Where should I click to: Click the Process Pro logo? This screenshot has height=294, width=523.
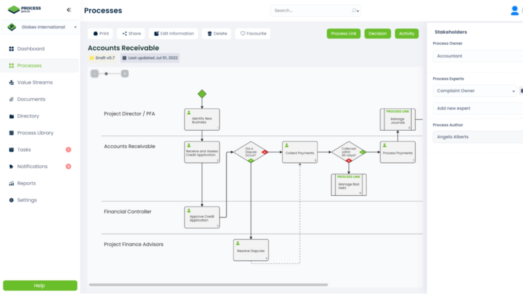24,9
